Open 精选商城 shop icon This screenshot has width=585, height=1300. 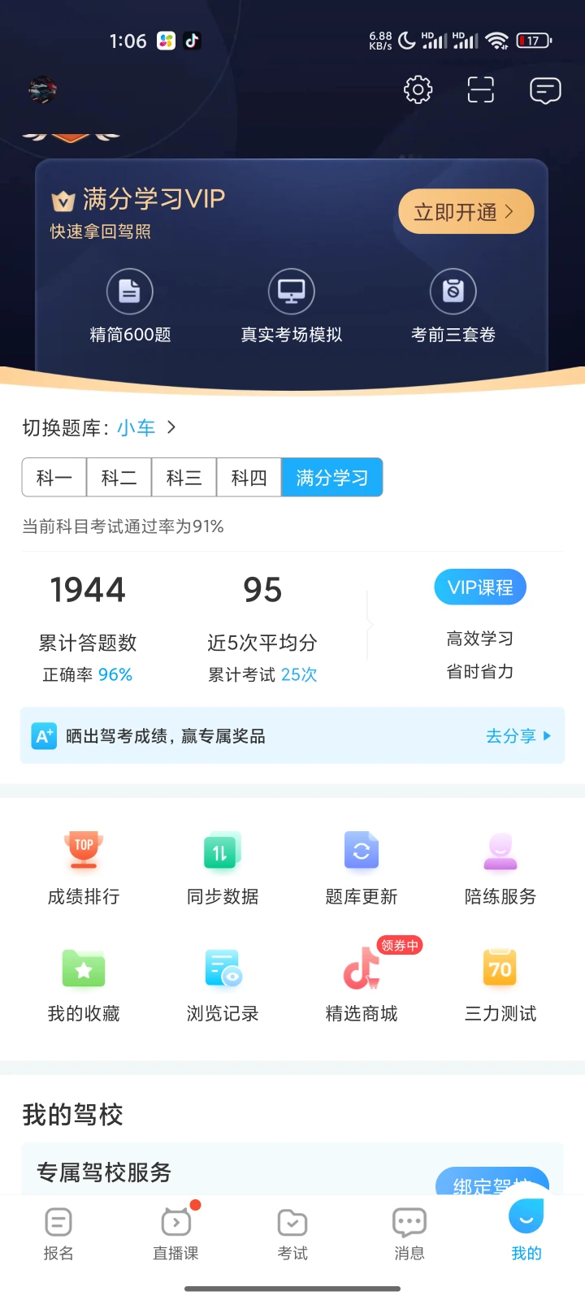pyautogui.click(x=362, y=968)
